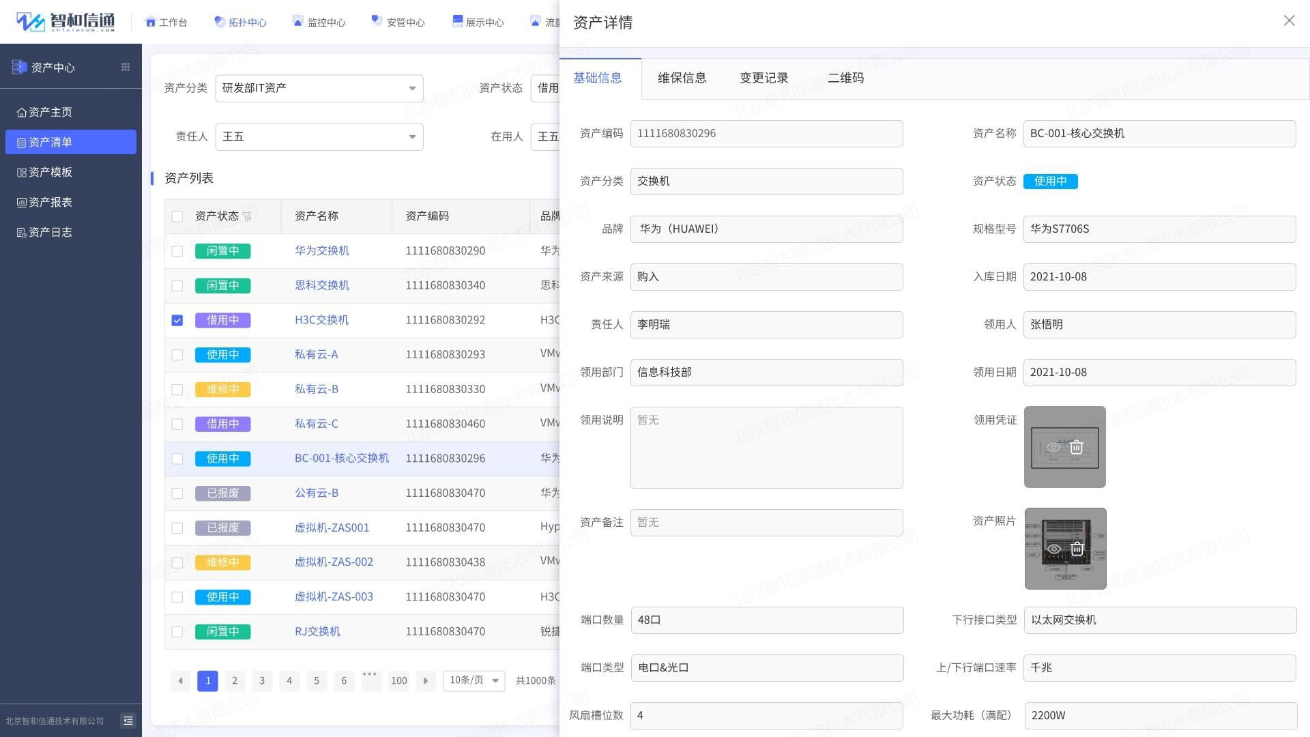Switch to the 维保信息 tab
1310x737 pixels.
(682, 78)
